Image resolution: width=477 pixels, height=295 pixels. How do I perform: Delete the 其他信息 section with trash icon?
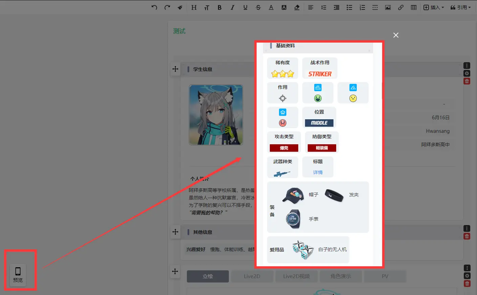tap(467, 236)
